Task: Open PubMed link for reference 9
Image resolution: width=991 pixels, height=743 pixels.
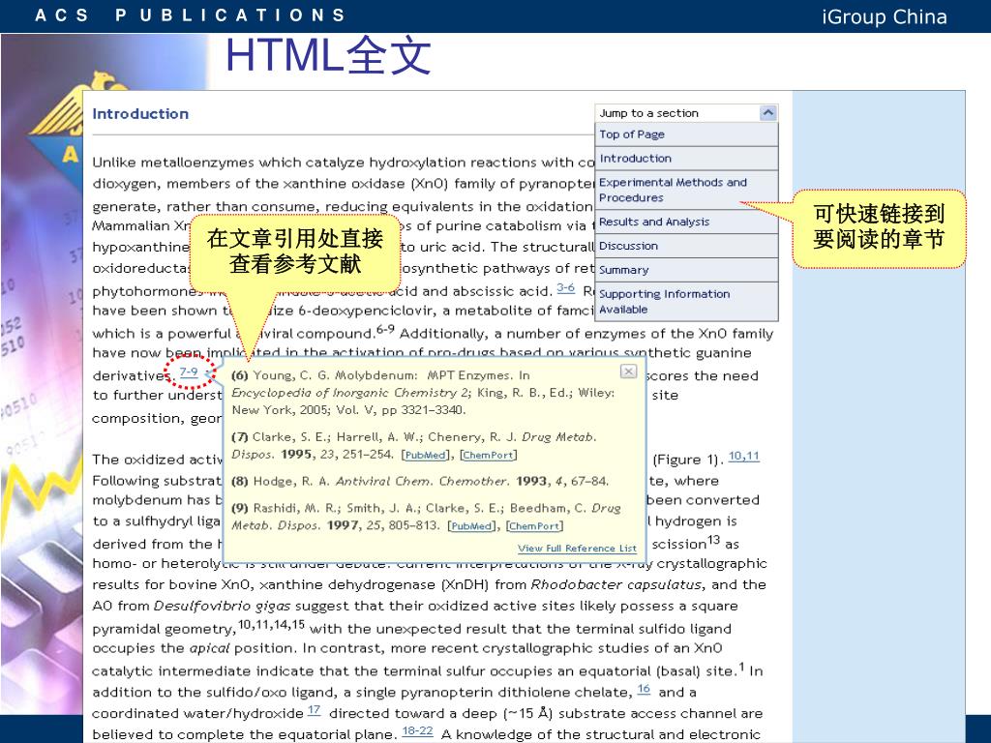Action: click(471, 526)
